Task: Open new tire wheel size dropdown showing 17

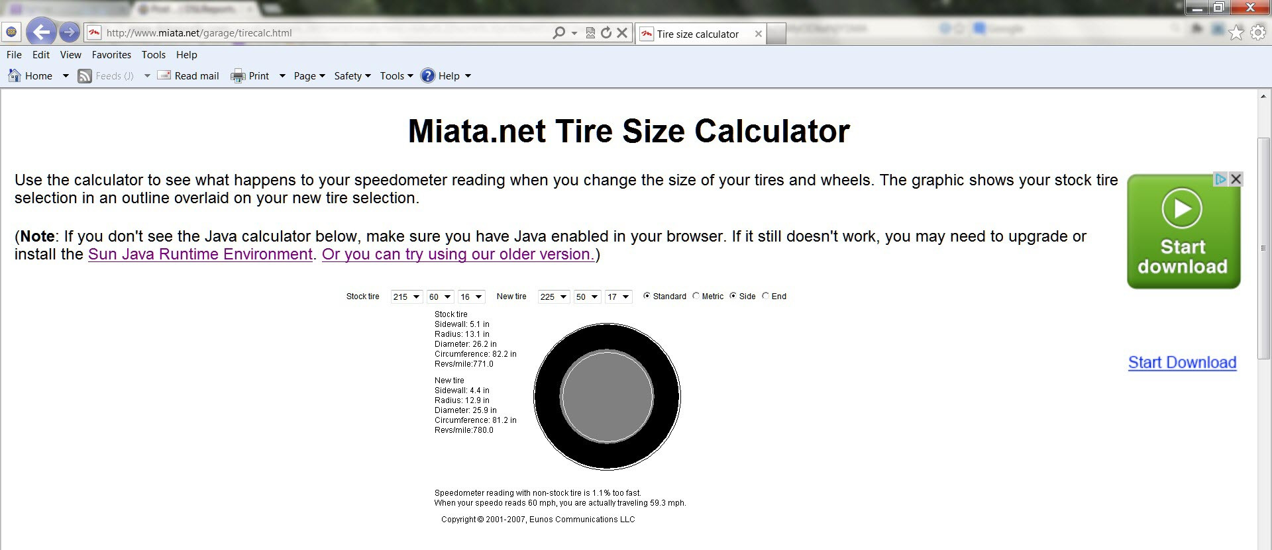Action: click(x=618, y=297)
